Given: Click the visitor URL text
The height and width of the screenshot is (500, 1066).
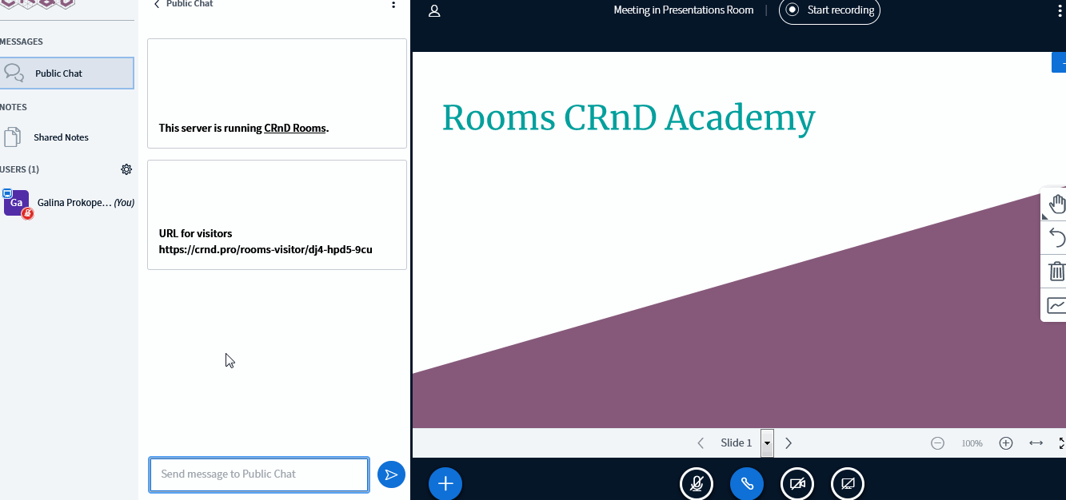Looking at the screenshot, I should pos(266,249).
